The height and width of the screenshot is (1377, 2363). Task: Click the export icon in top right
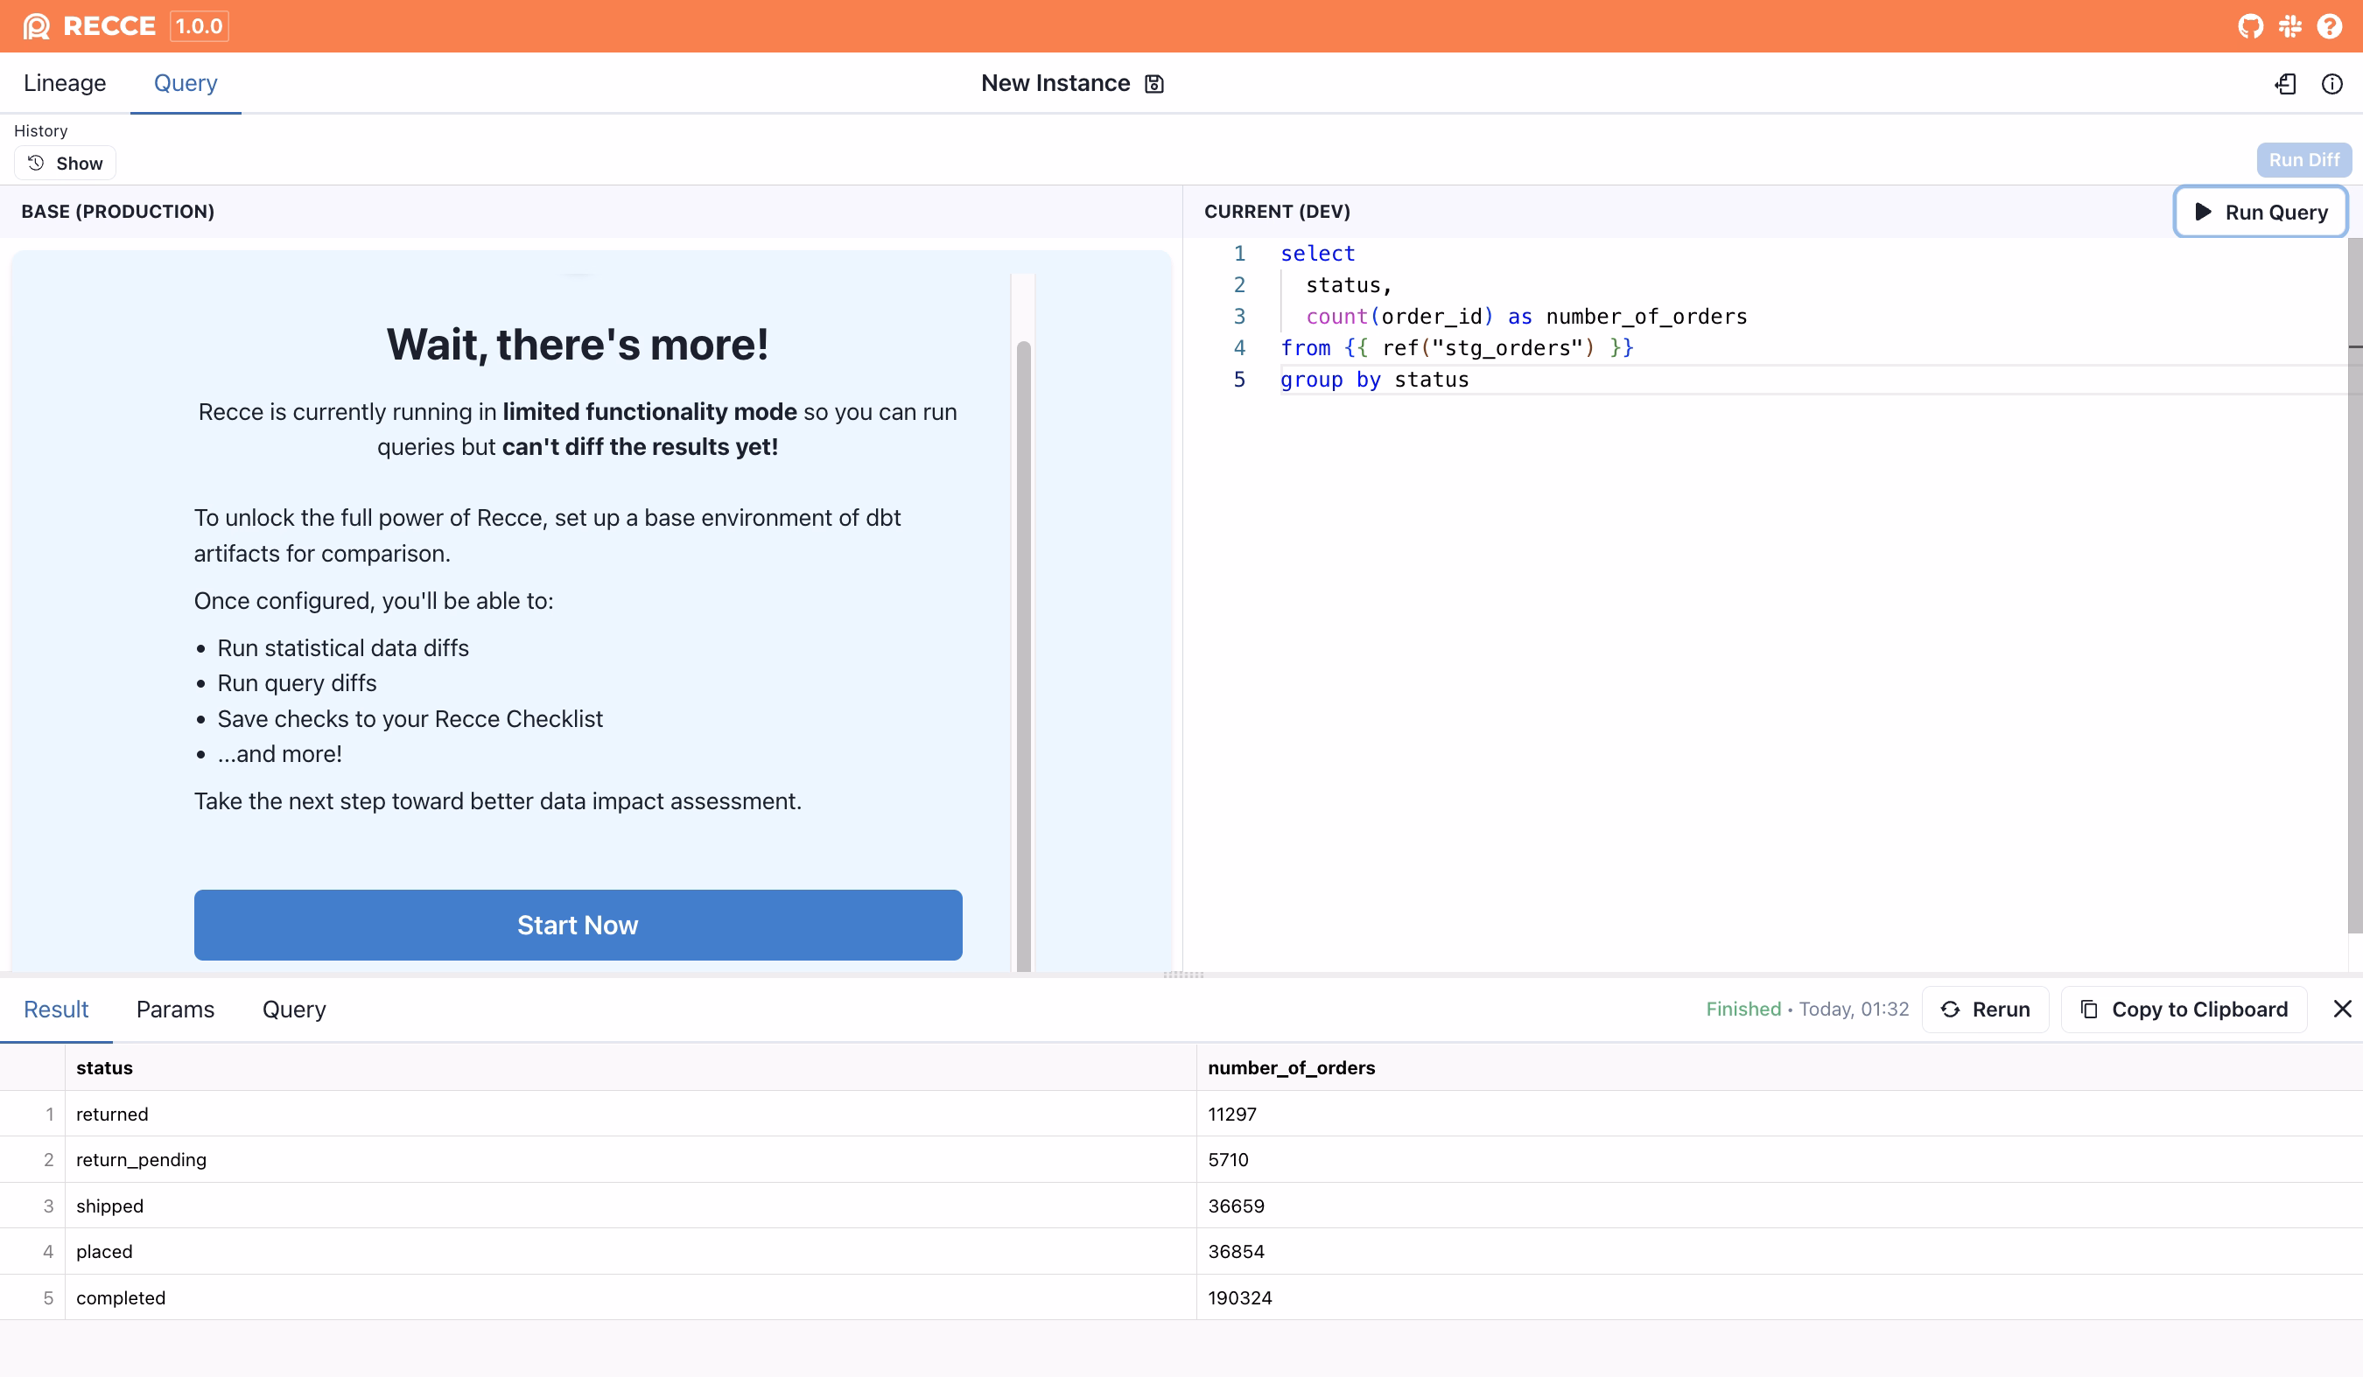[2286, 84]
